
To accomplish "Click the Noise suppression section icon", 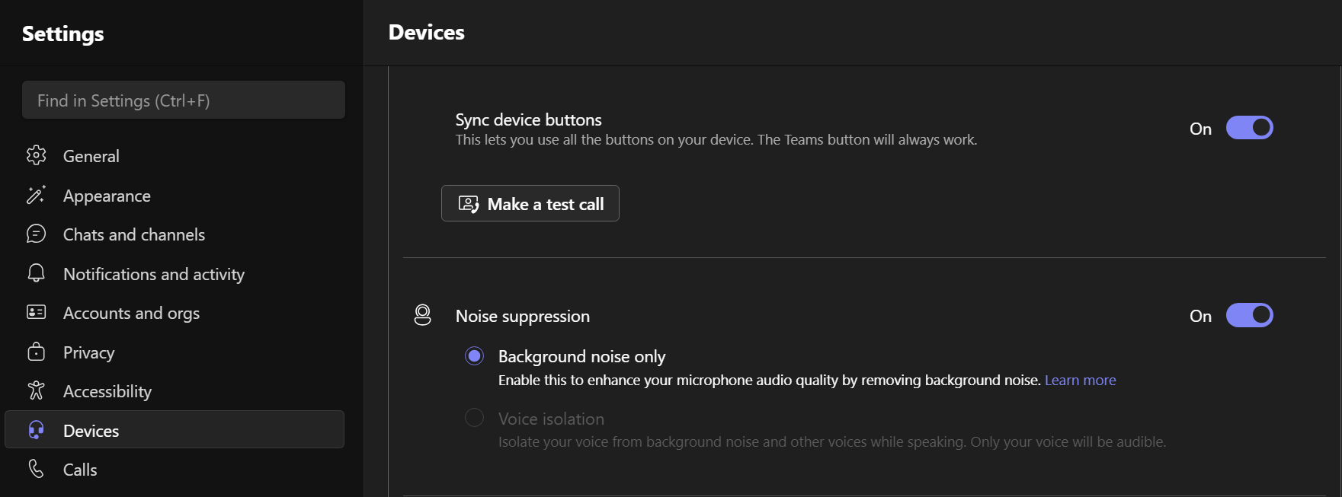I will coord(422,315).
